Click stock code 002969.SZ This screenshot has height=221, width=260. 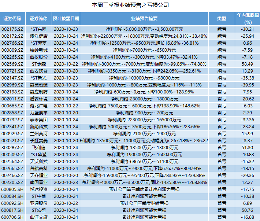click(x=12, y=85)
